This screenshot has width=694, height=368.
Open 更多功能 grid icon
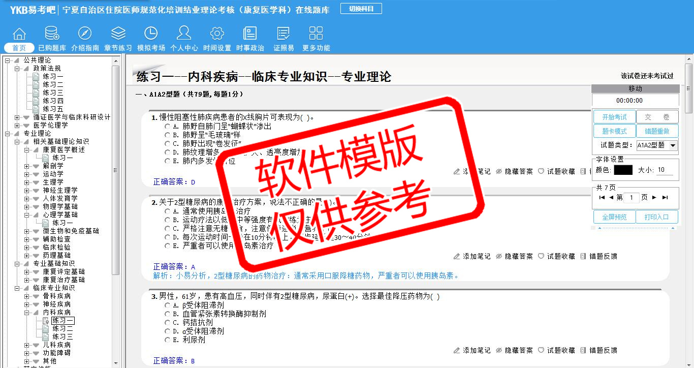point(316,34)
